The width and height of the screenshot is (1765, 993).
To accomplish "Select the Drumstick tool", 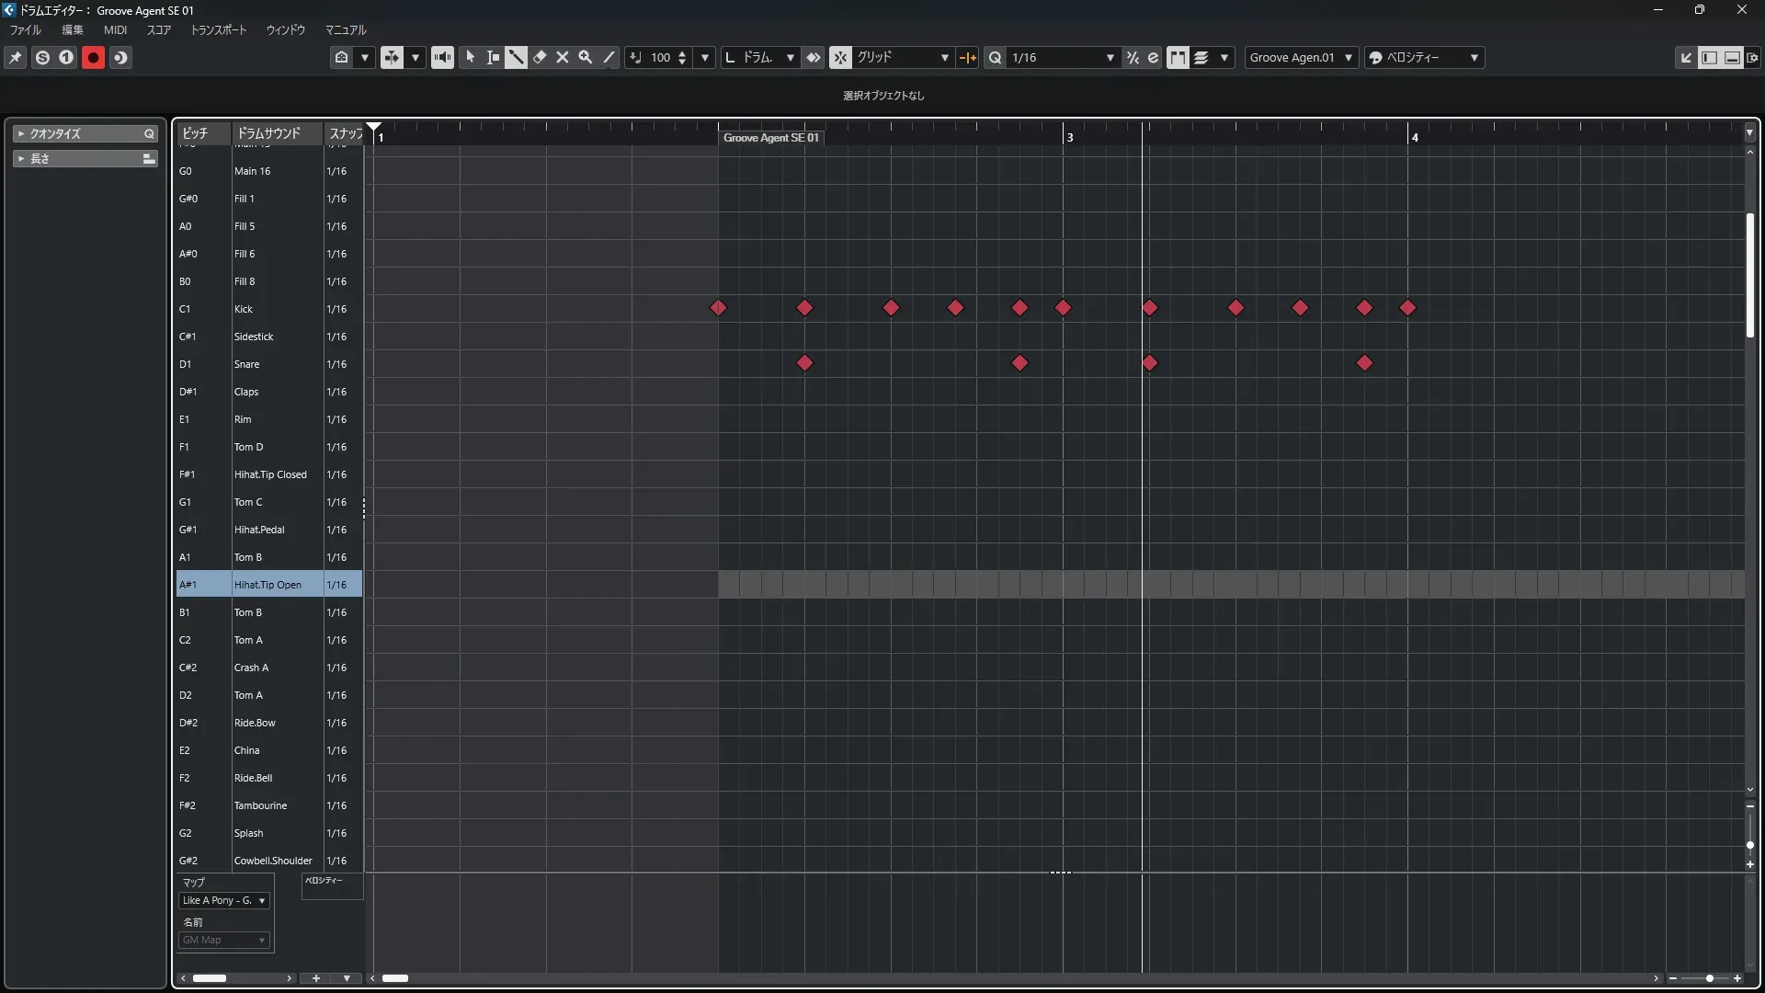I will [x=517, y=57].
